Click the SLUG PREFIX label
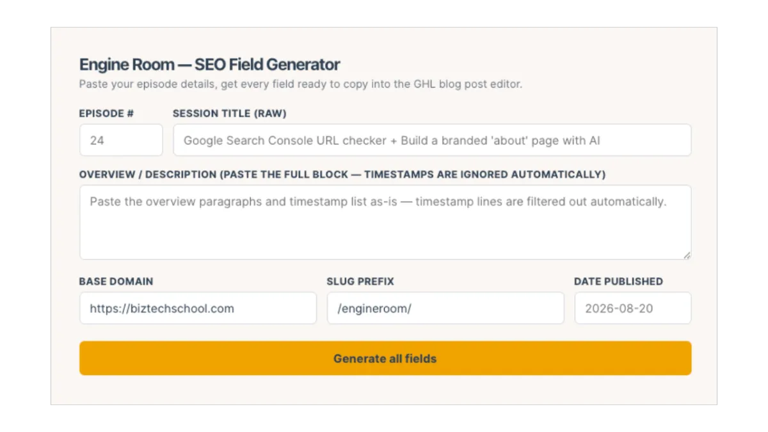Viewport: 768px width, 432px height. coord(360,282)
